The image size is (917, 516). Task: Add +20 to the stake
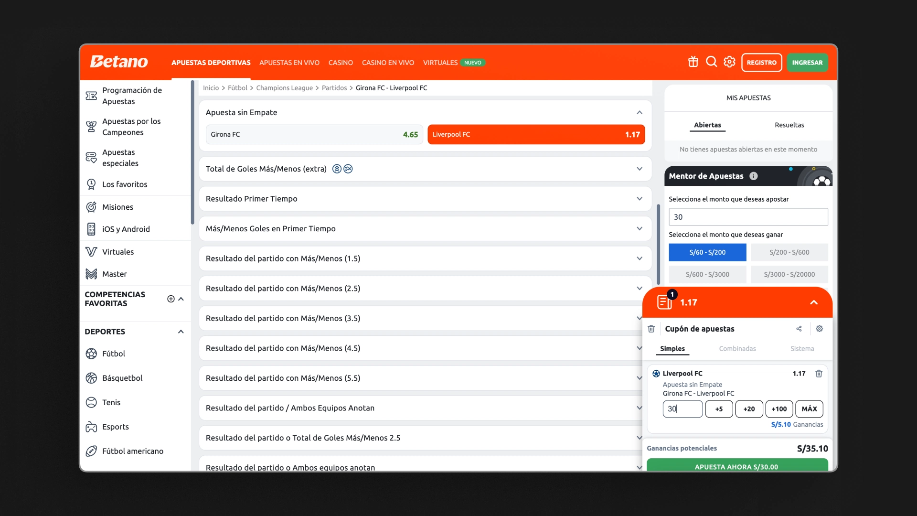749,409
